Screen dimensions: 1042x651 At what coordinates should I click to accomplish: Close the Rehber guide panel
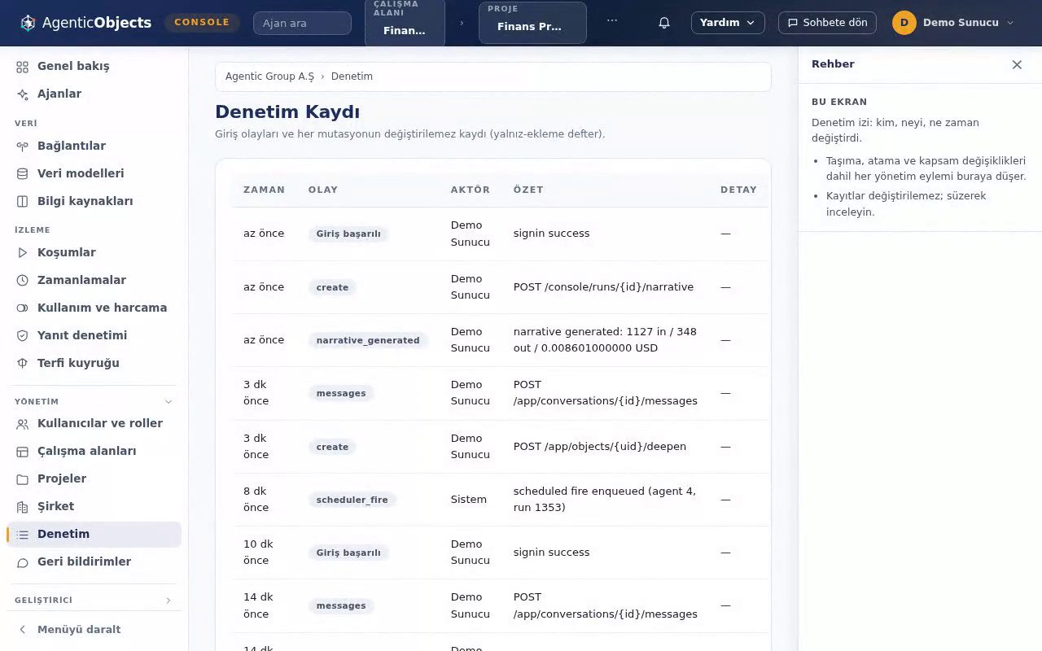click(1017, 64)
